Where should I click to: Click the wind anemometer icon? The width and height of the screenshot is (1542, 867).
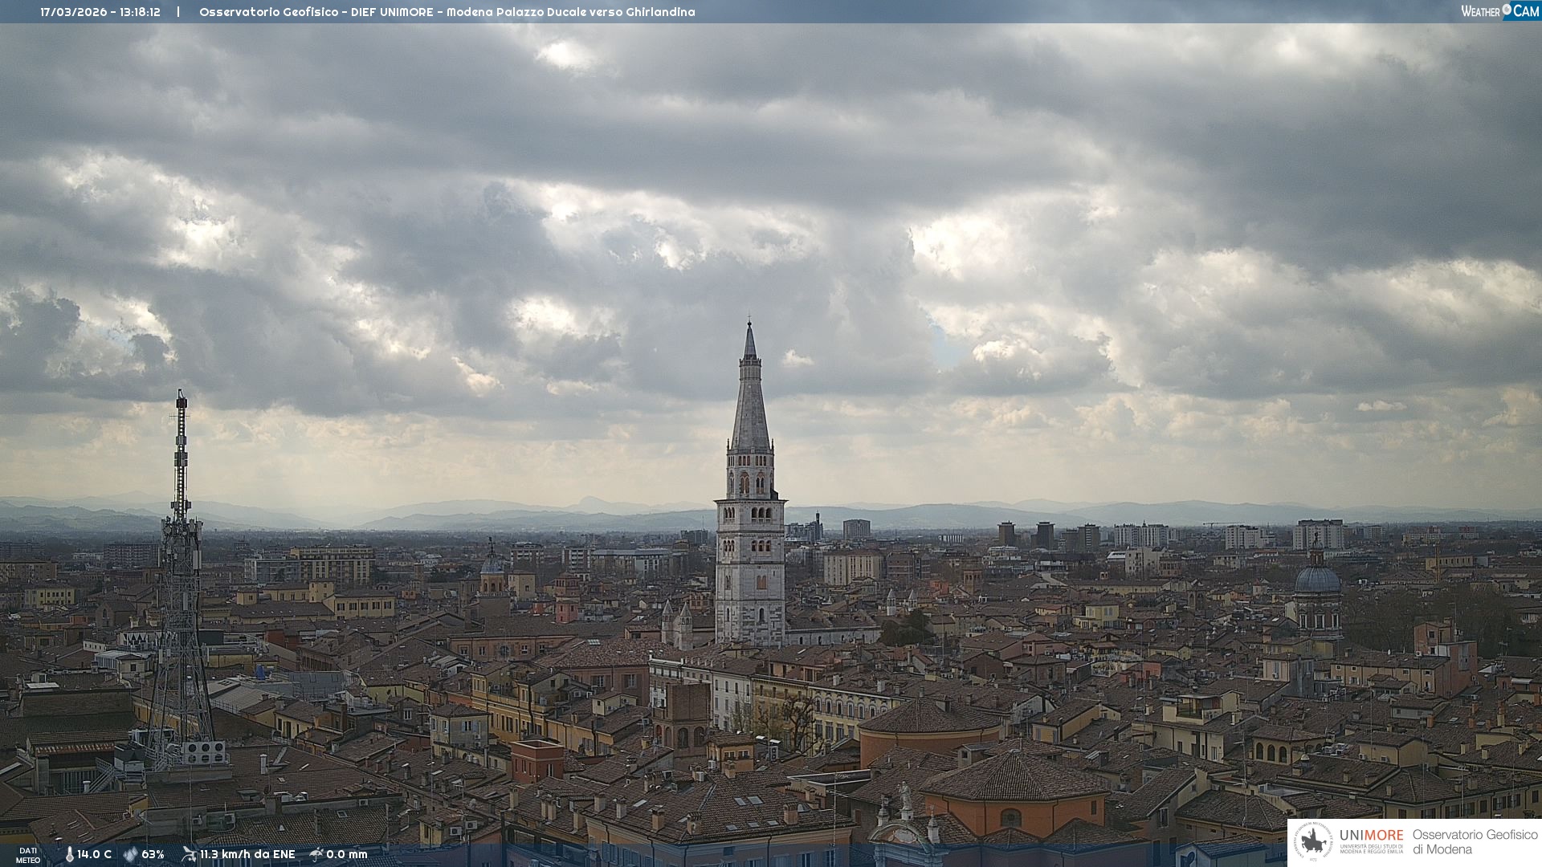189,854
